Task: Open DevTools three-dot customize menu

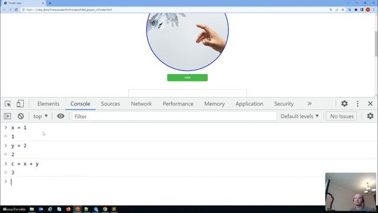Action: (357, 104)
